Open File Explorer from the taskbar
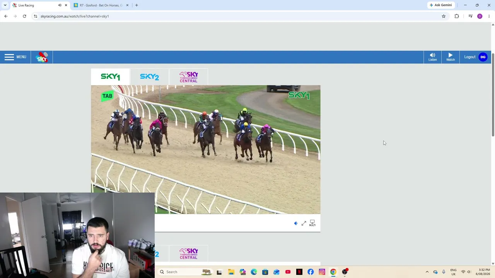The height and width of the screenshot is (278, 495). [231, 272]
